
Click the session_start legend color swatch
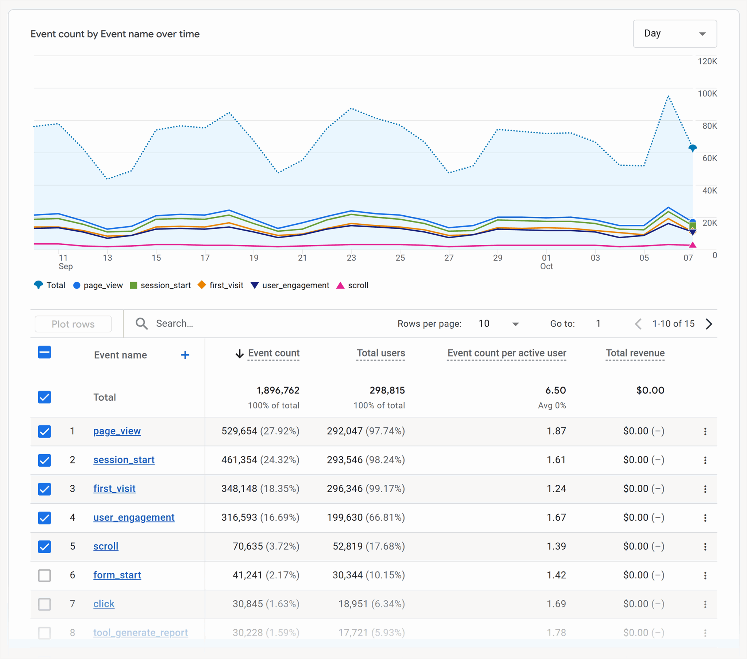[x=133, y=285]
